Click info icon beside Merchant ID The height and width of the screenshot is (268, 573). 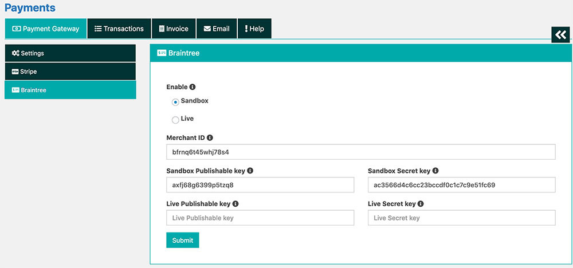point(210,137)
